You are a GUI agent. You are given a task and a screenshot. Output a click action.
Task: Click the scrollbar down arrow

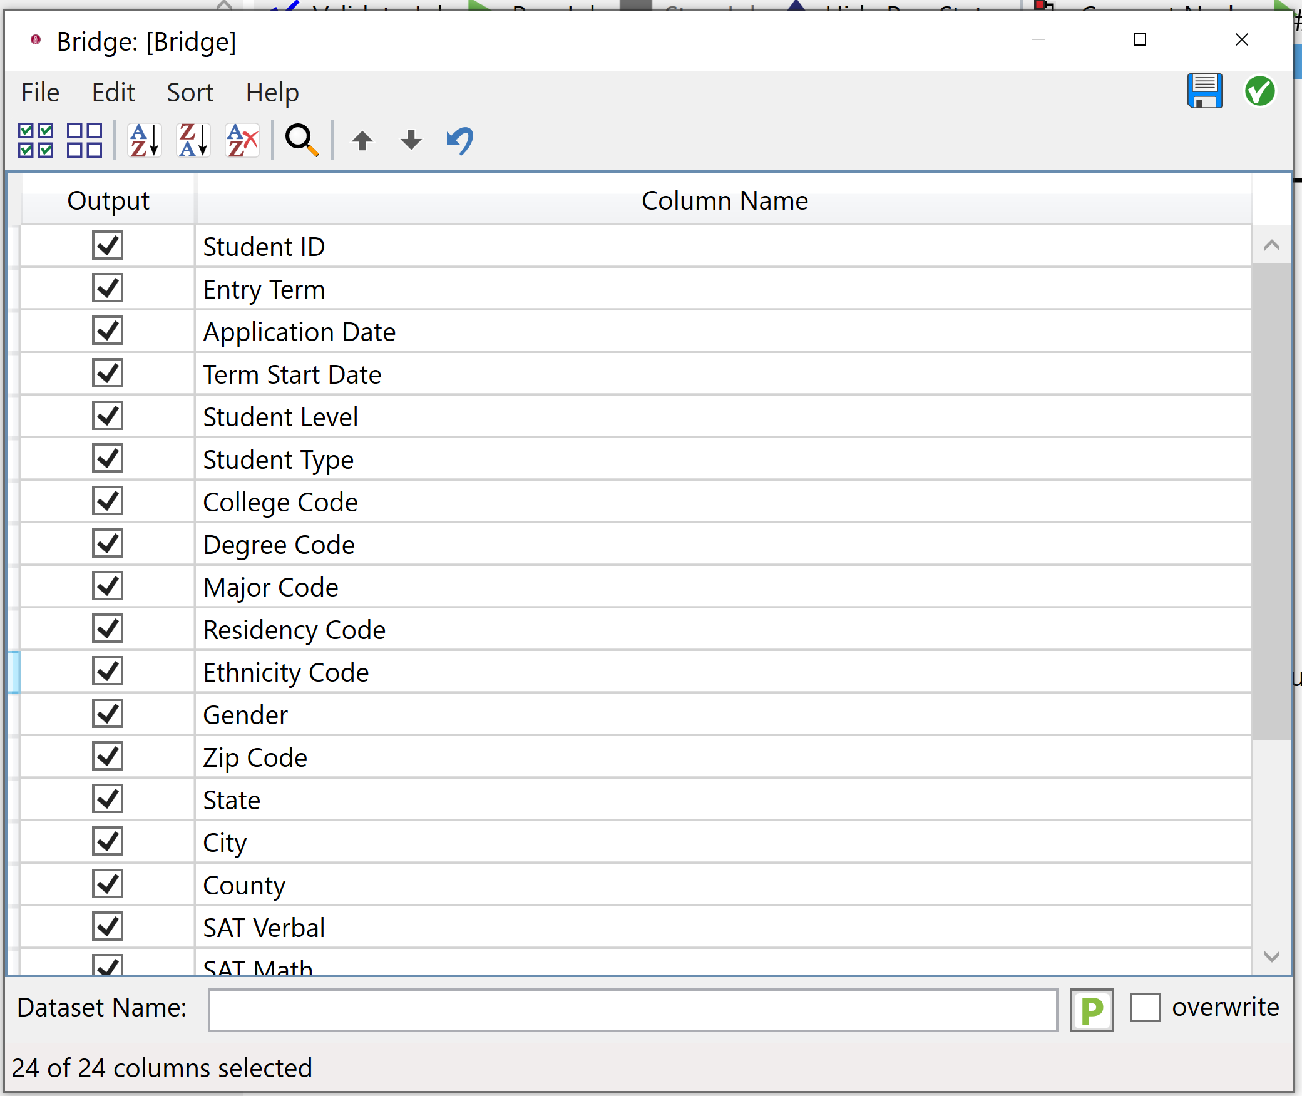[x=1271, y=956]
